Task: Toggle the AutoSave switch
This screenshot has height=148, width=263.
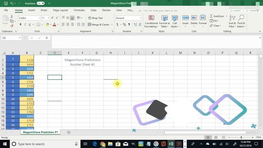Action: pyautogui.click(x=40, y=3)
